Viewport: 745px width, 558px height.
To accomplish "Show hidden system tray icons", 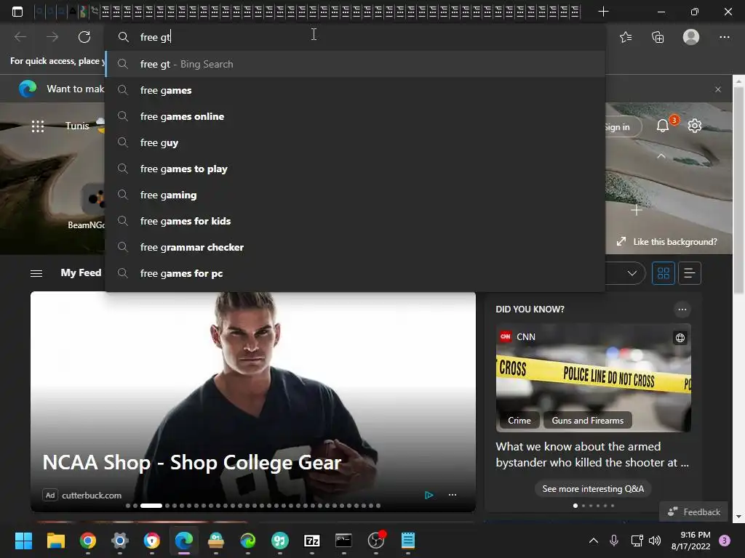I will pyautogui.click(x=594, y=540).
